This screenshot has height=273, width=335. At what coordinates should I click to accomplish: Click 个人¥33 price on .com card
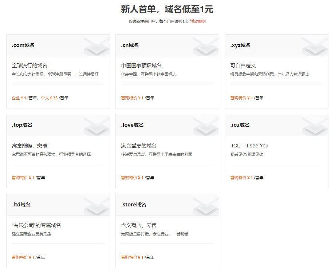pyautogui.click(x=49, y=98)
